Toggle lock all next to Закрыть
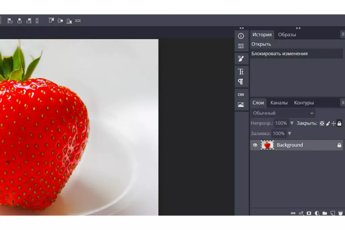Viewport: 345px width, 230px height. 340,123
